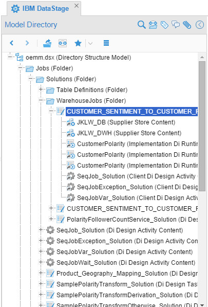Close the IBM DataStage tab
The image size is (208, 307).
[77, 6]
